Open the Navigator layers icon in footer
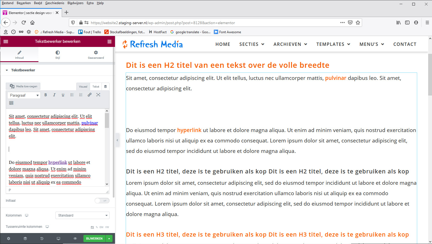This screenshot has width=432, height=244. coord(25,239)
